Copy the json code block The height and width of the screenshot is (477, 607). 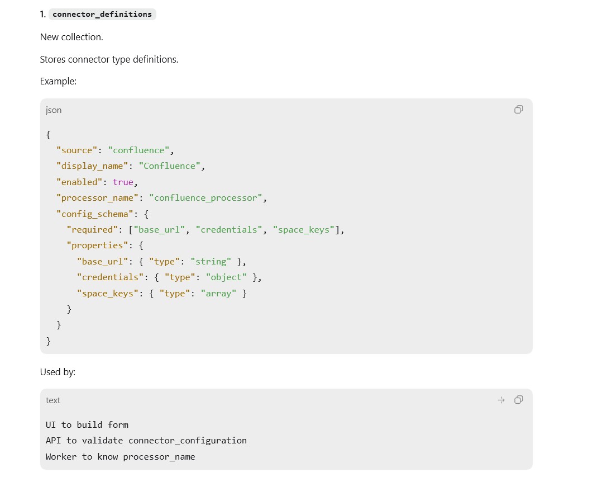[x=518, y=110]
